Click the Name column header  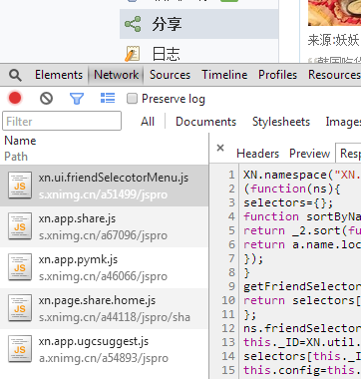[x=20, y=141]
